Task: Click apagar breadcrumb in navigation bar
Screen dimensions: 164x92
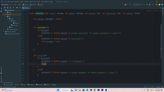Action: click(40, 5)
